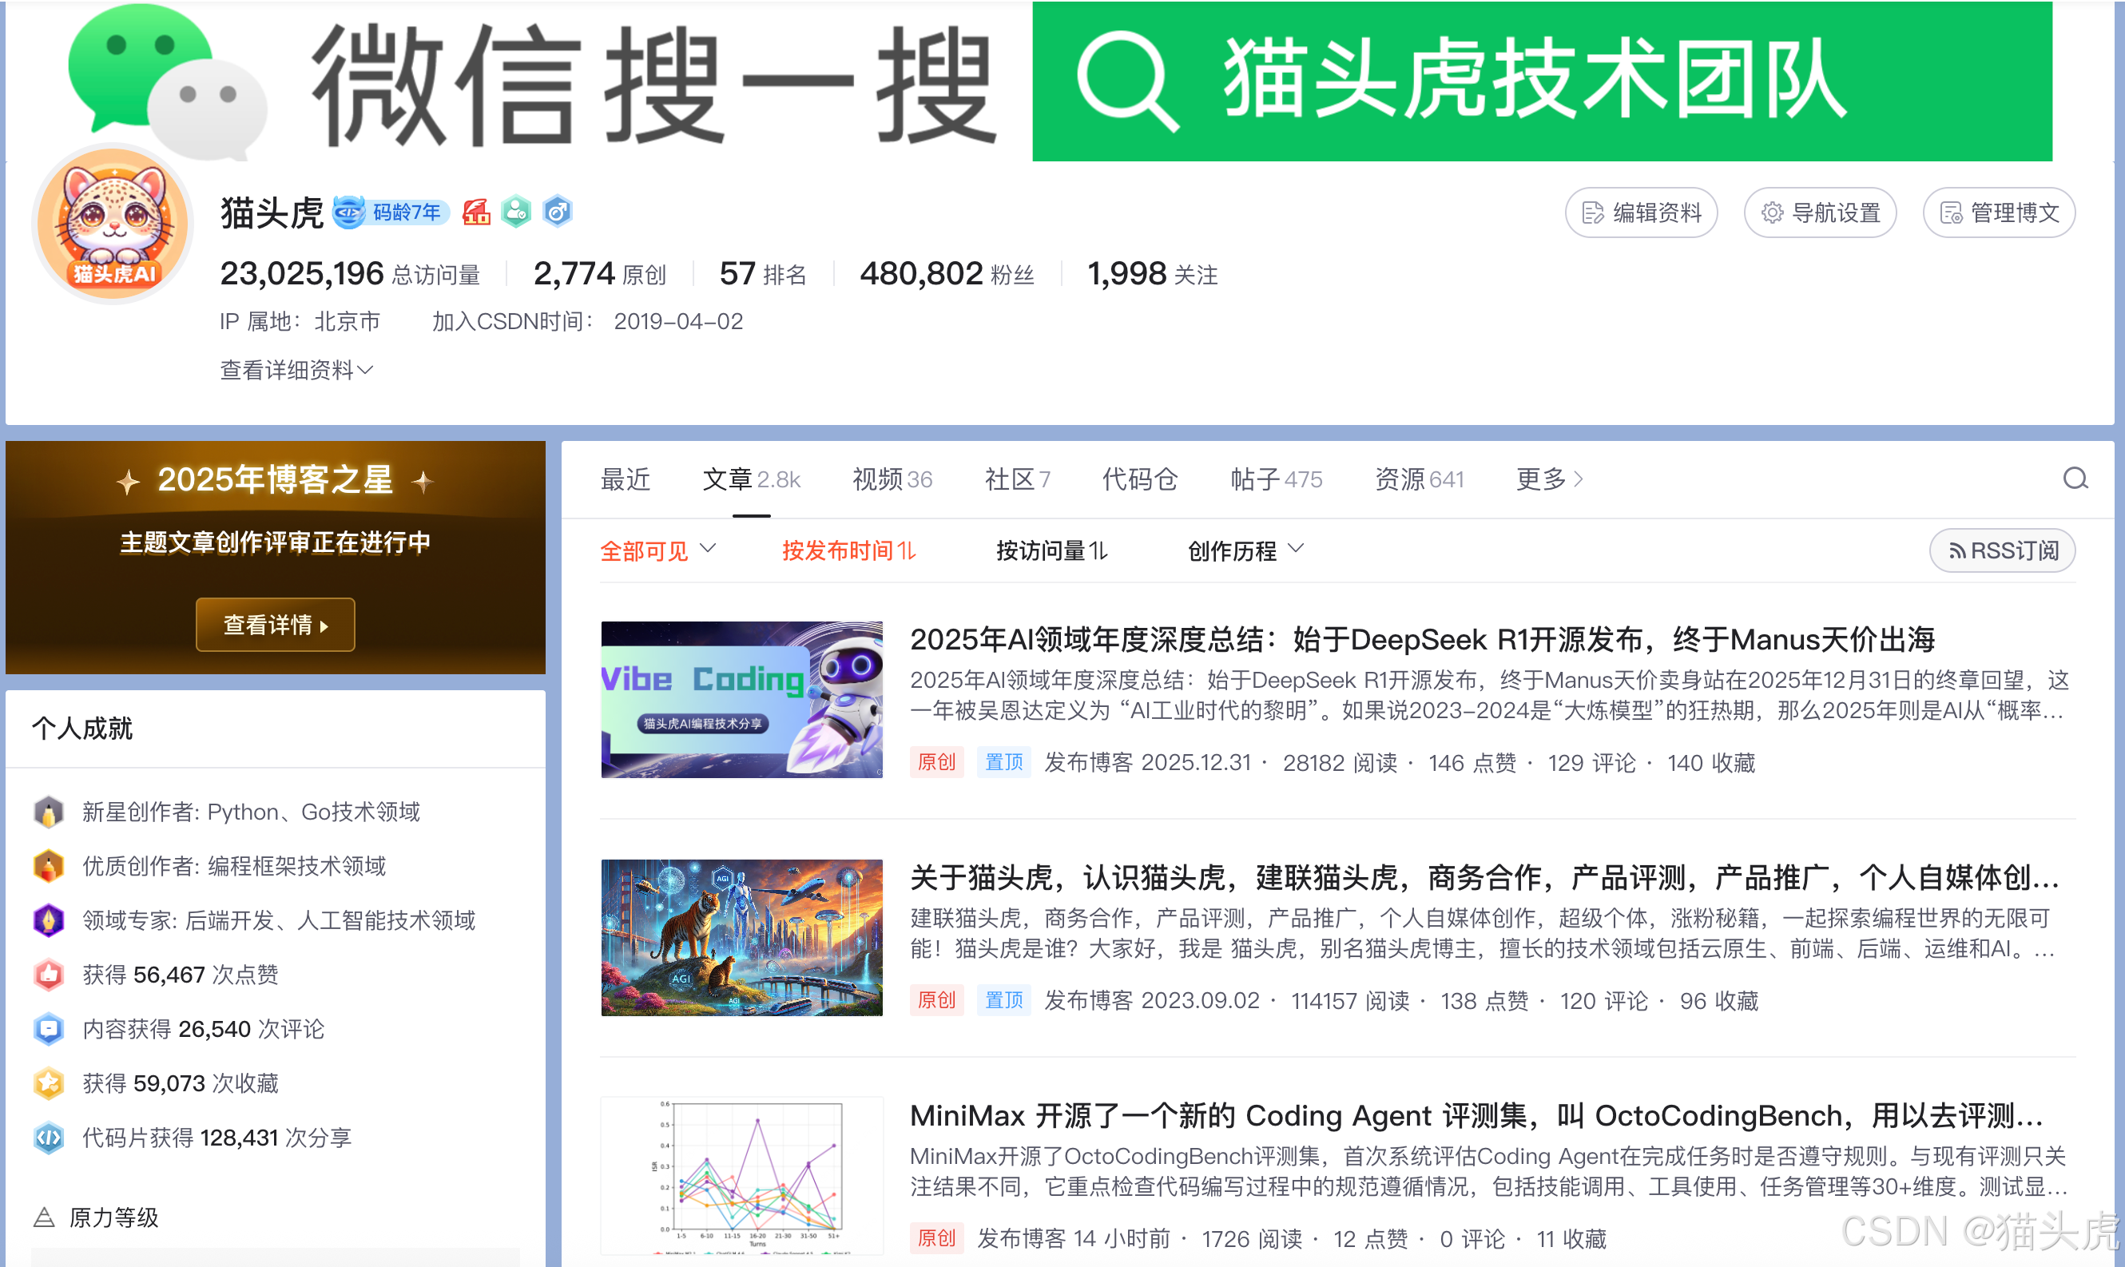This screenshot has height=1267, width=2125.
Task: Click 原创 tag on the 2025年AI article
Action: point(935,762)
